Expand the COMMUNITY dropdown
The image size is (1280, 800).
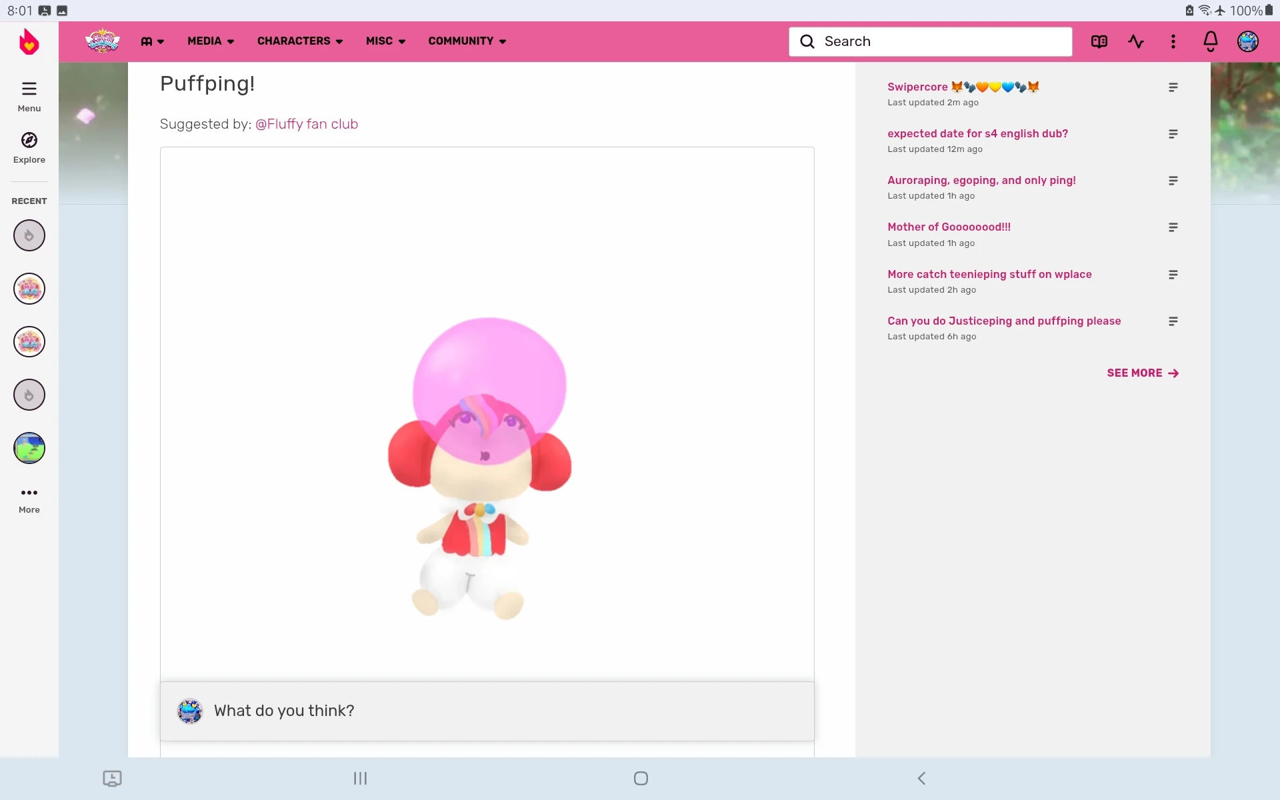(467, 41)
